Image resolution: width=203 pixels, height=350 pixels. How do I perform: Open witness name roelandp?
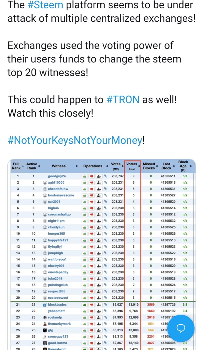(x=55, y=317)
